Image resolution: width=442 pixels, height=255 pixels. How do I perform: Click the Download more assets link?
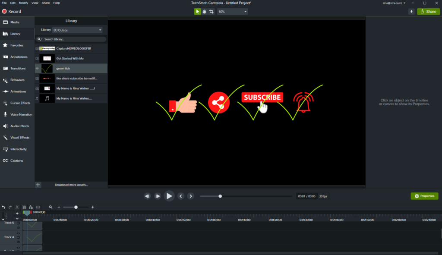click(71, 185)
